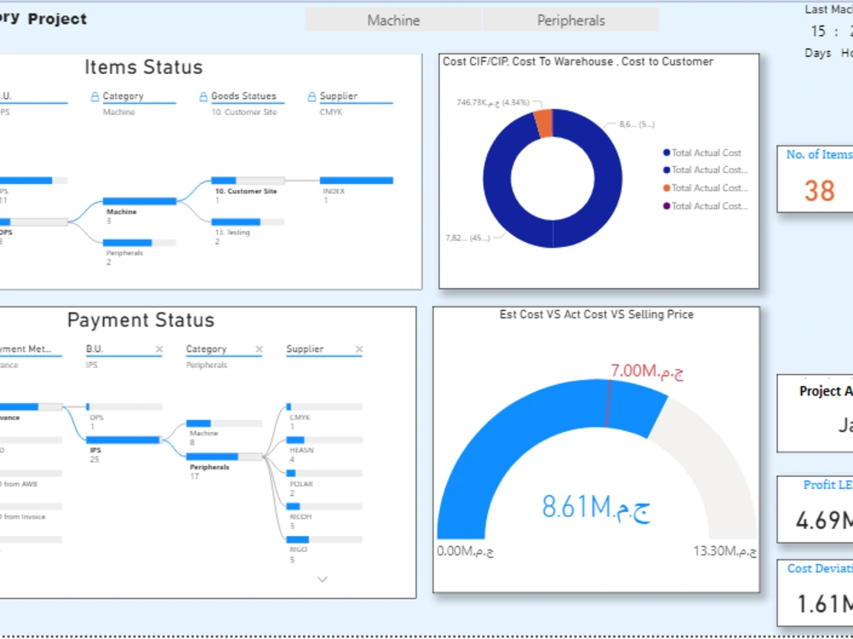The width and height of the screenshot is (853, 639).
Task: Select the 10. Customer Site node bar
Action: click(247, 181)
